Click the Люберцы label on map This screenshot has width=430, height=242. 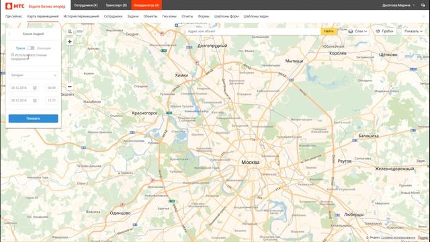click(x=354, y=214)
